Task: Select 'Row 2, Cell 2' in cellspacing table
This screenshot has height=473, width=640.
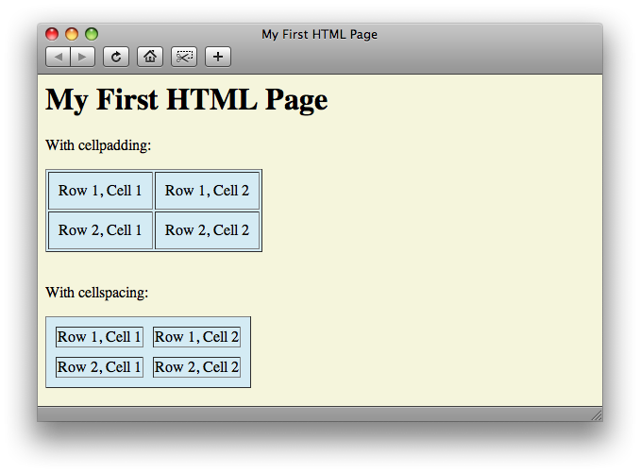Action: pos(196,367)
